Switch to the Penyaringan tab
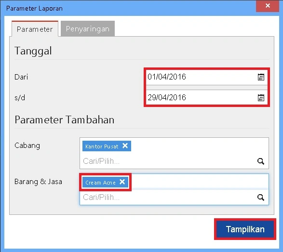Viewport: 283px width, 252px height. 88,29
